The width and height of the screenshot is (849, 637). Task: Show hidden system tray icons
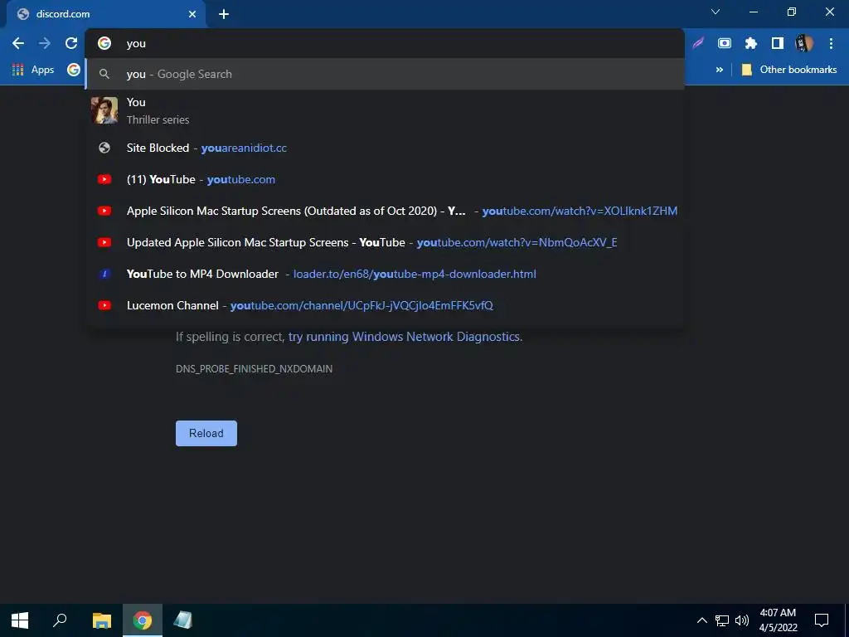point(701,620)
